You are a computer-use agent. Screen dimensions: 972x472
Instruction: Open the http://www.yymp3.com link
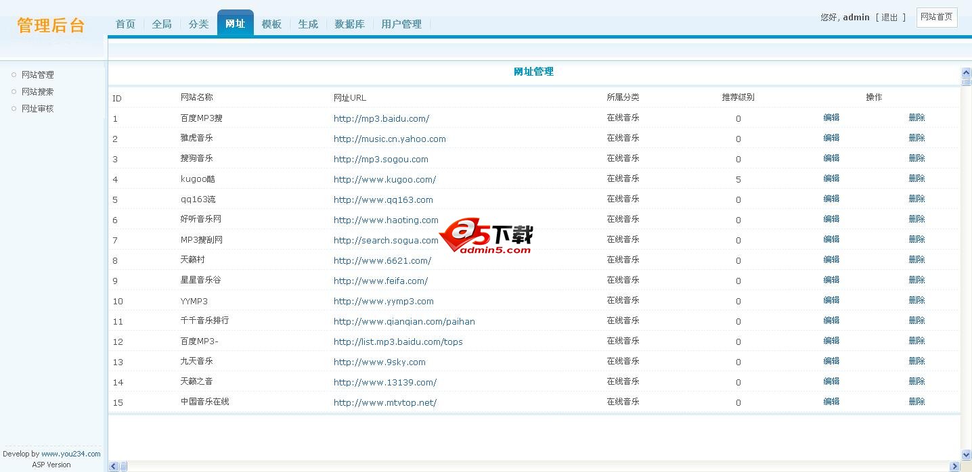click(x=384, y=301)
